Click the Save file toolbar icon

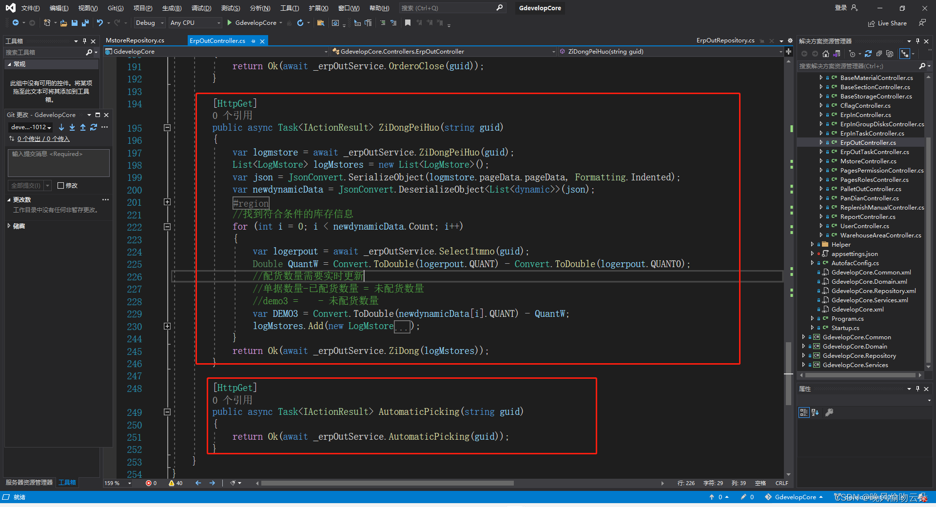(75, 23)
